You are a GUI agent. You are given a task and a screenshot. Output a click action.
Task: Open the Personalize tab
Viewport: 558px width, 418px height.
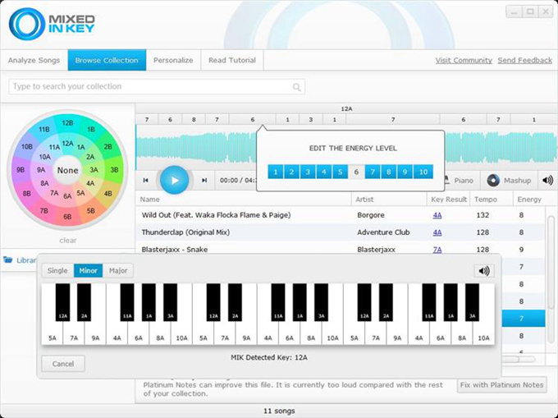click(173, 60)
